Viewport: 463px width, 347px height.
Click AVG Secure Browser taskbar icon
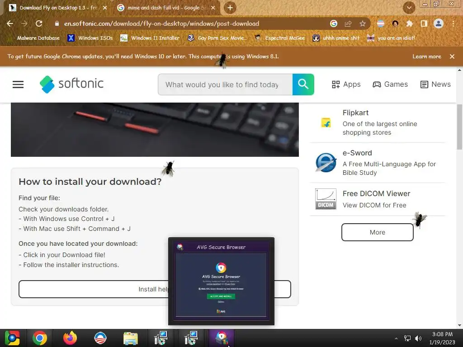click(222, 338)
